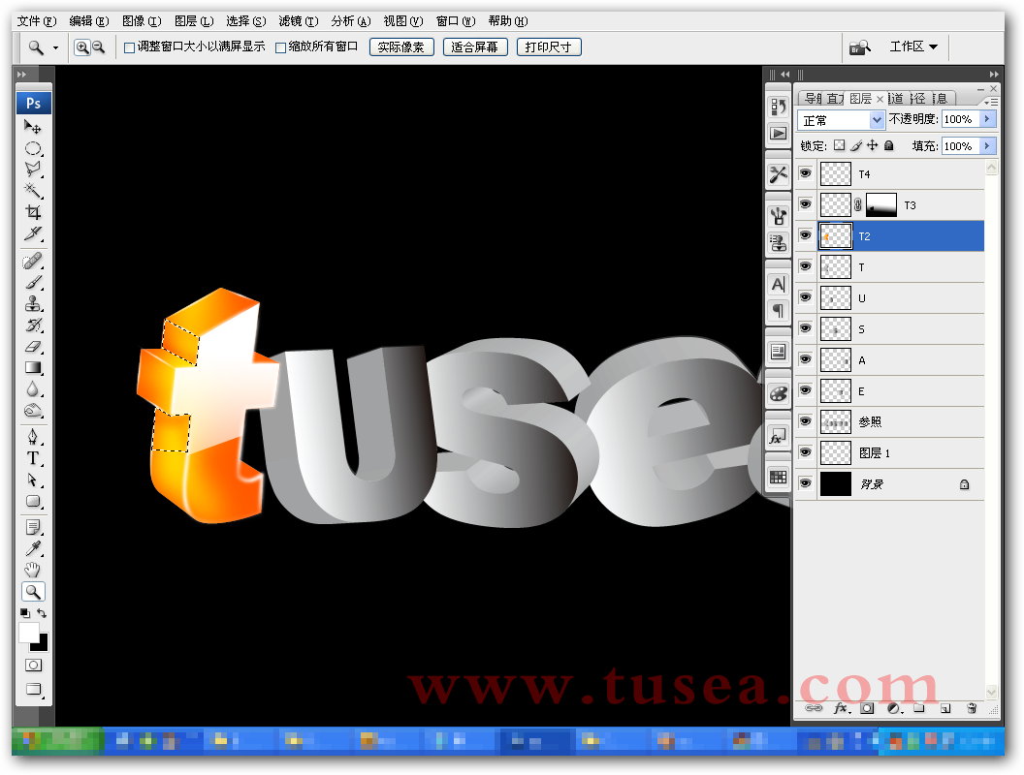Select the Clone Stamp tool
The image size is (1024, 775).
[x=33, y=304]
